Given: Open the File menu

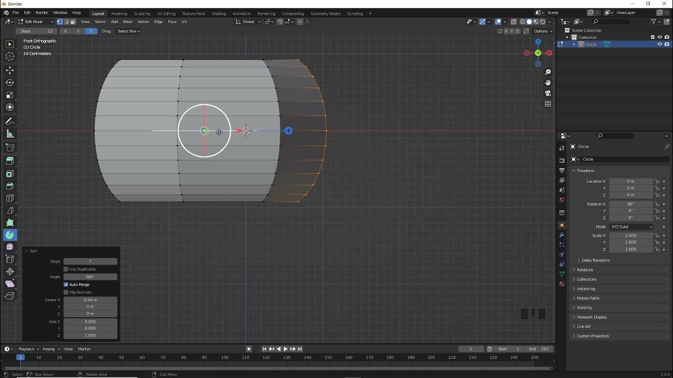Looking at the screenshot, I should pyautogui.click(x=15, y=13).
